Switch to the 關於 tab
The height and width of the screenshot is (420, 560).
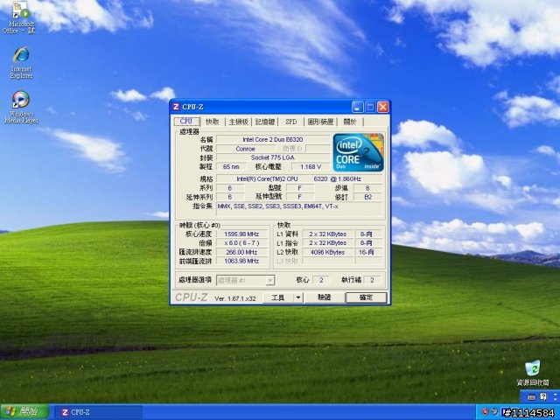coord(350,122)
